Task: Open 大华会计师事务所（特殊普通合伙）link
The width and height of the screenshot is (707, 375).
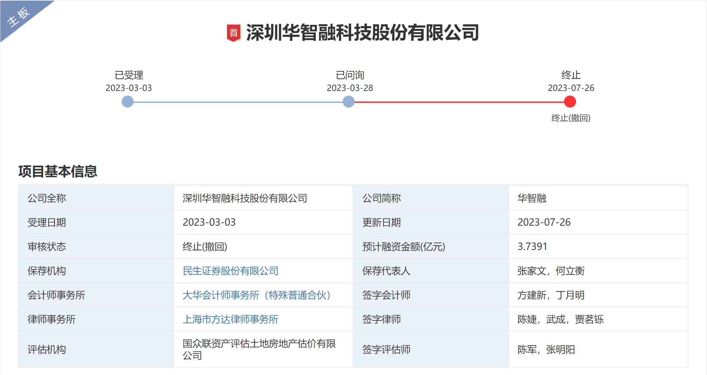Action: (x=257, y=295)
